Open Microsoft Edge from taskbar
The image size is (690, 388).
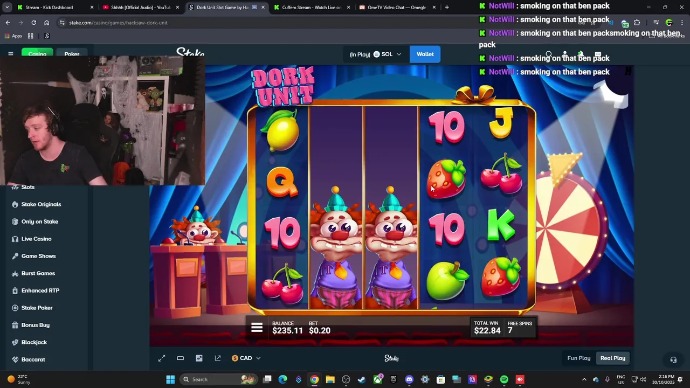point(283,379)
